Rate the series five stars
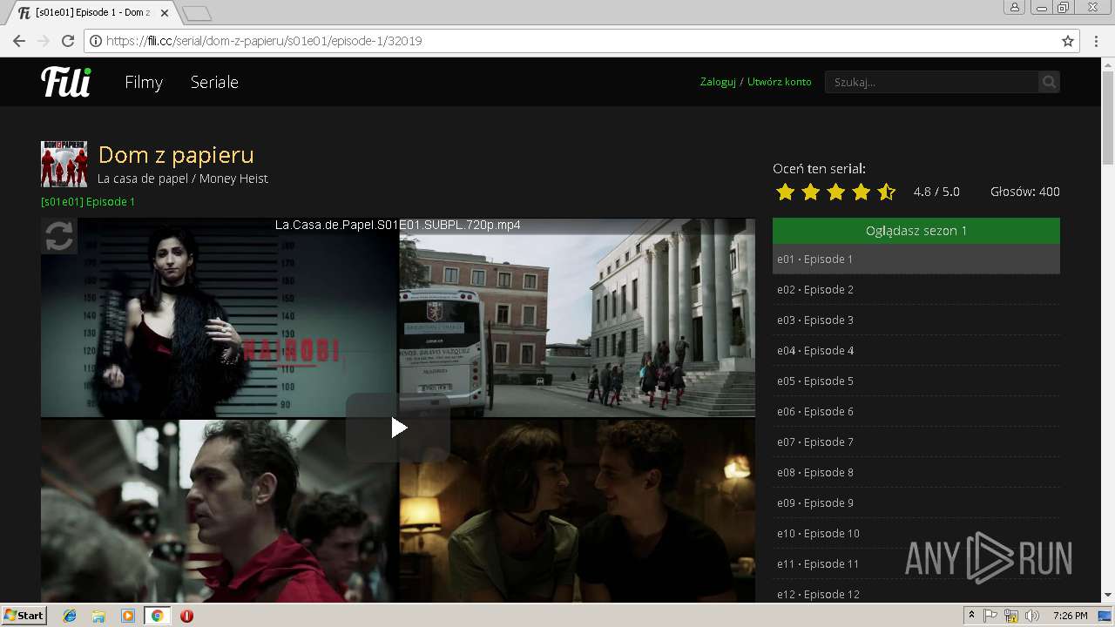Viewport: 1115px width, 627px height. point(886,192)
